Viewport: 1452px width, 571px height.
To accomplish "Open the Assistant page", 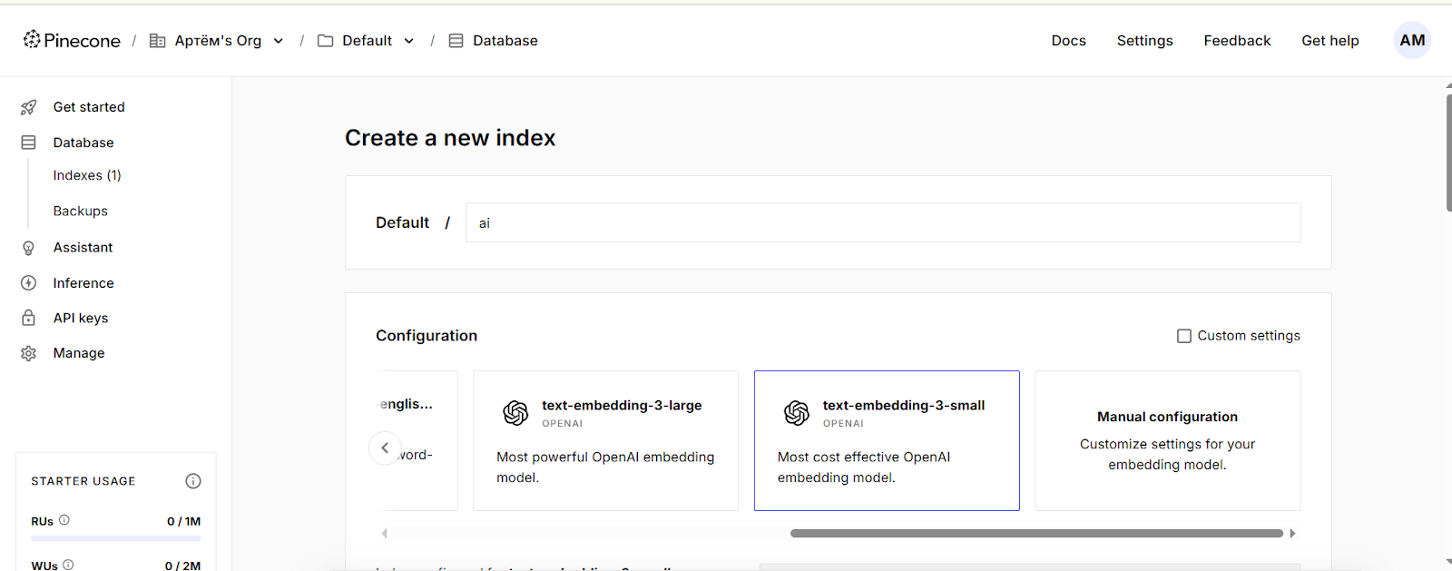I will coord(83,248).
